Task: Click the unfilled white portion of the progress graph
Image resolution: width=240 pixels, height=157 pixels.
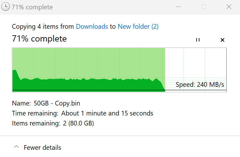Action: point(195,62)
